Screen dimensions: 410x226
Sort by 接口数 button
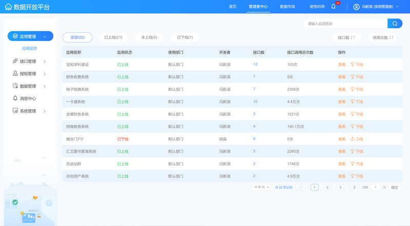pos(346,38)
